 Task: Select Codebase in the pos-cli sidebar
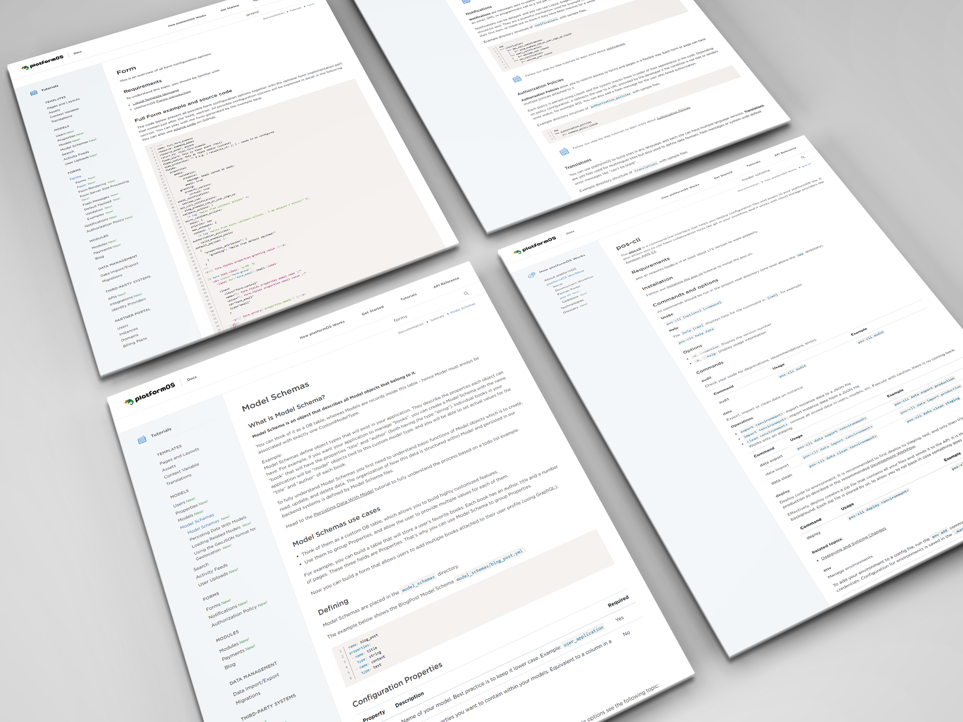coord(570,299)
